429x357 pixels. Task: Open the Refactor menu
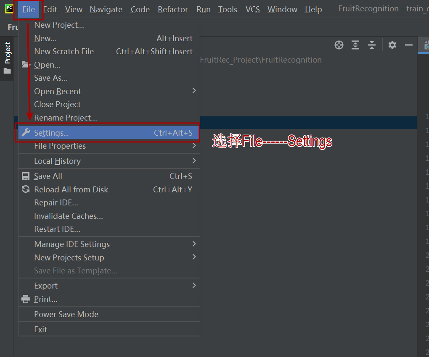coord(172,10)
